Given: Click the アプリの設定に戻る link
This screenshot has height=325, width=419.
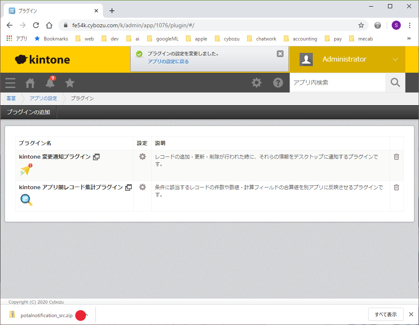Looking at the screenshot, I should (168, 62).
